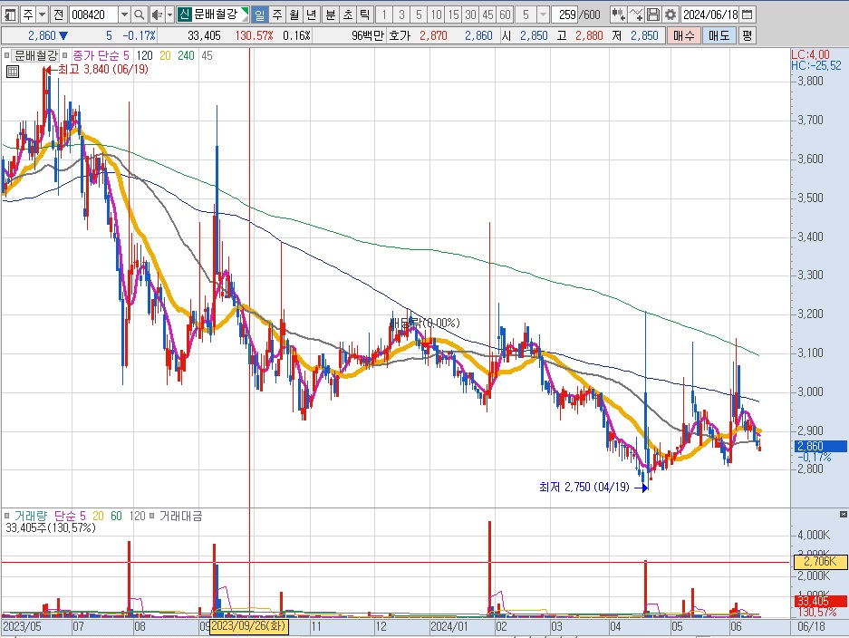Open chart settings gear icon
This screenshot has width=849, height=638.
click(x=671, y=14)
